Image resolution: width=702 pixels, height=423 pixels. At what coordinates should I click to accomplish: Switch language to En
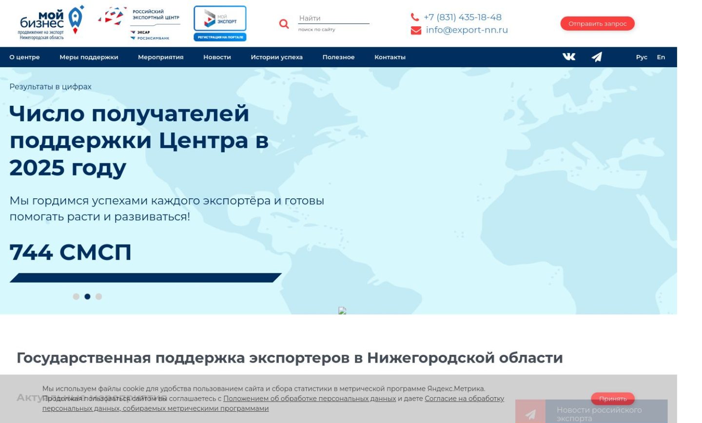coord(661,57)
